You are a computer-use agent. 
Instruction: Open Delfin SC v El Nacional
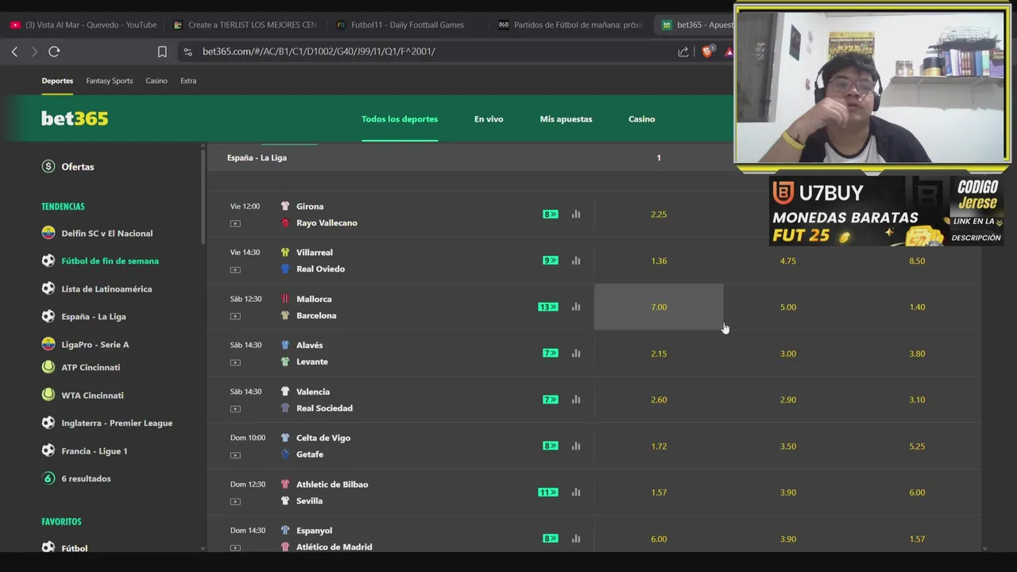pos(107,234)
